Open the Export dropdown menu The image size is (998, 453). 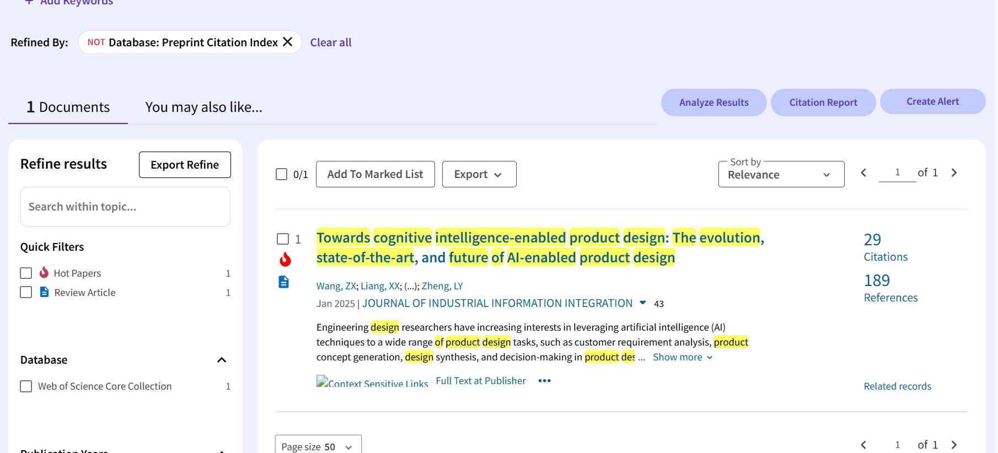pos(479,174)
